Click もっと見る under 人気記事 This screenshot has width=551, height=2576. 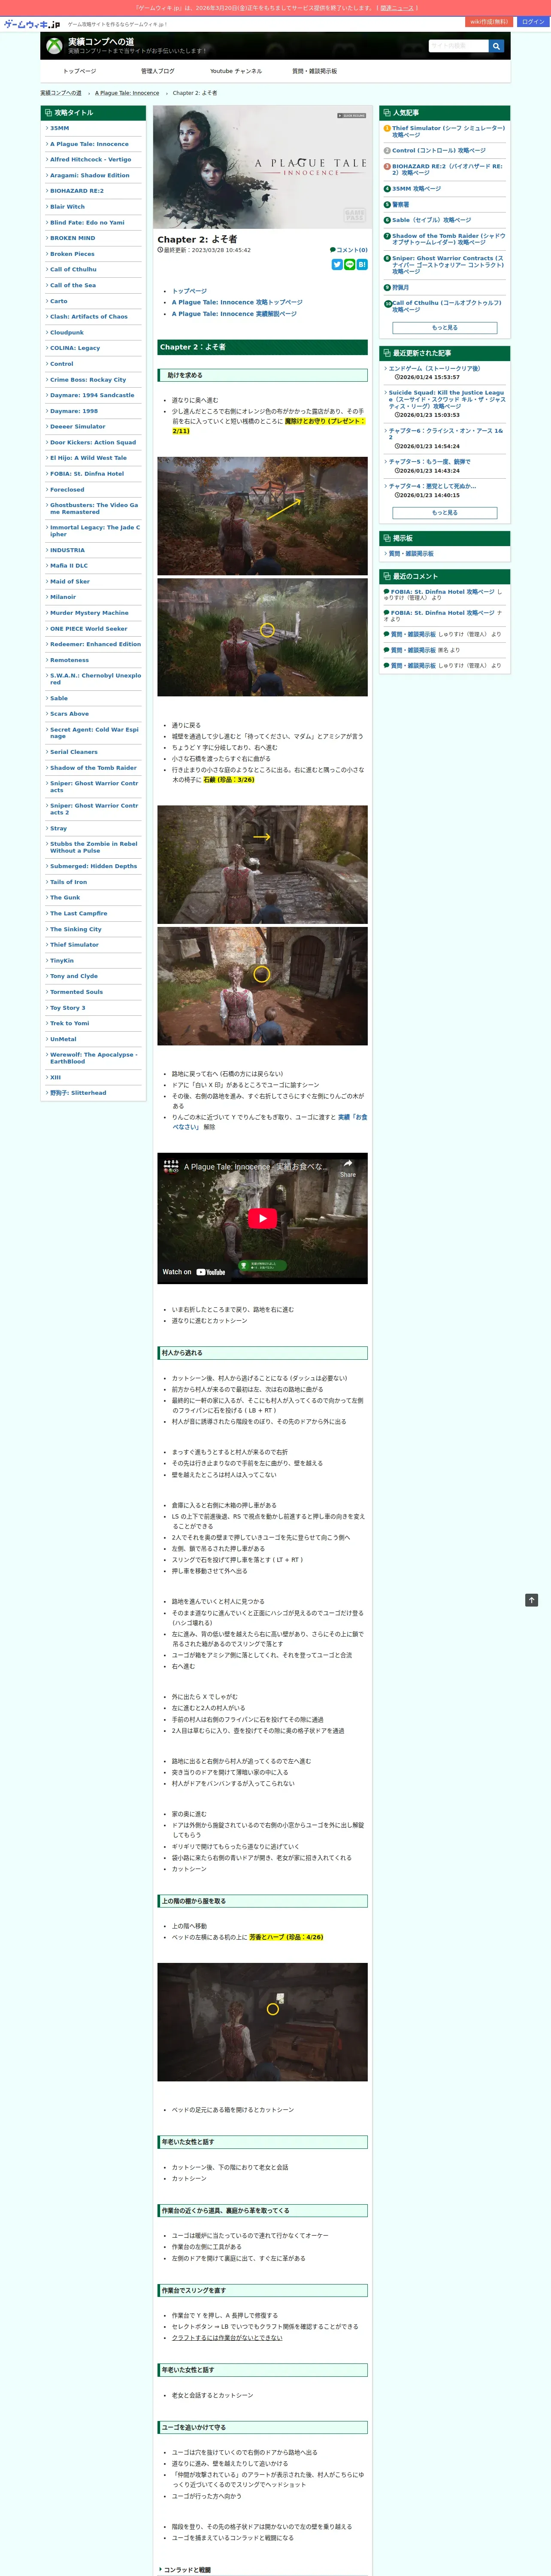click(445, 327)
